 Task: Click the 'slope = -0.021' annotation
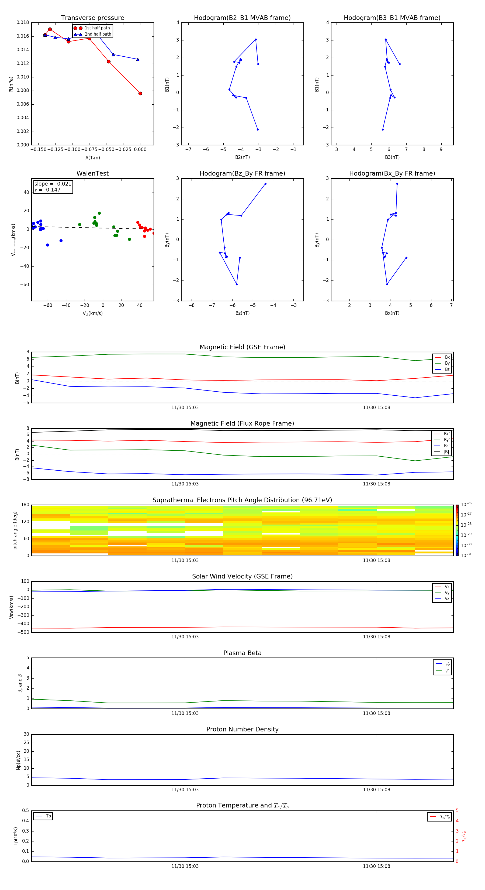point(53,184)
